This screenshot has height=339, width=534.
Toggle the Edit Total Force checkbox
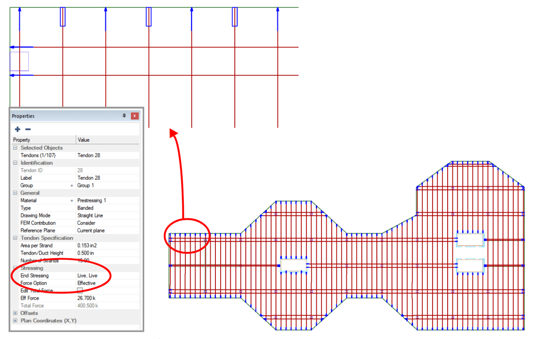pyautogui.click(x=80, y=291)
